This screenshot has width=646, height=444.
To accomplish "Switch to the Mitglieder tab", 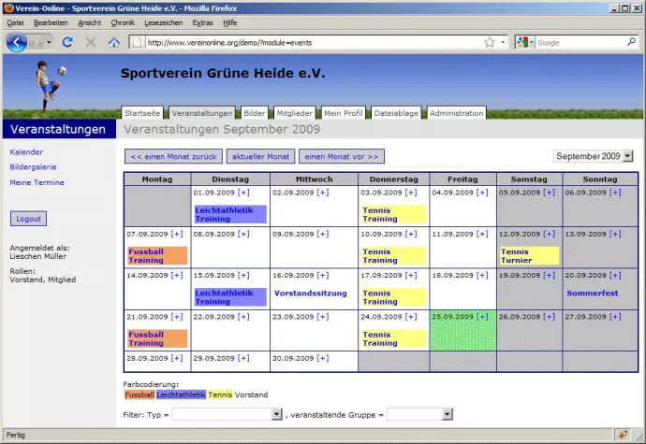I will 294,113.
